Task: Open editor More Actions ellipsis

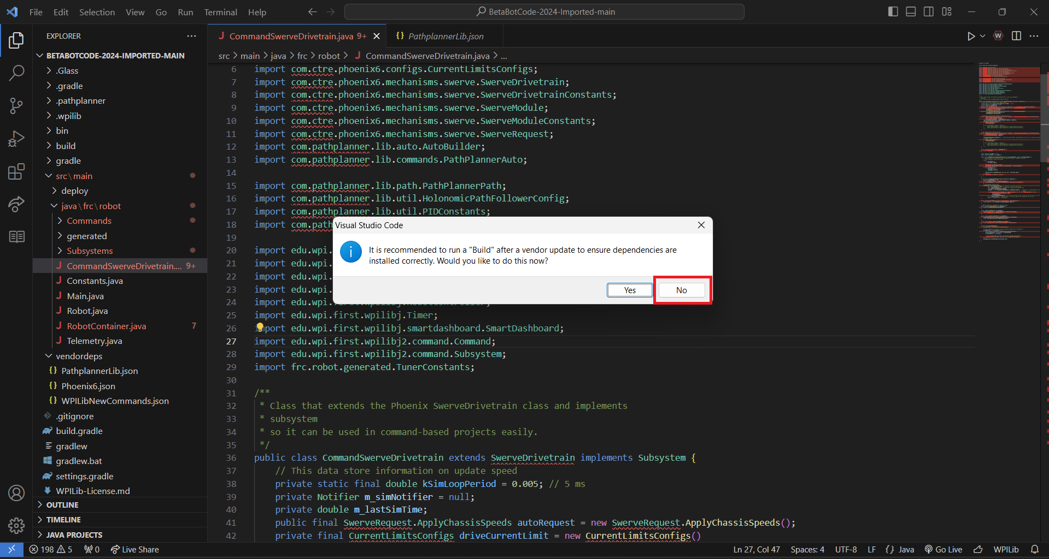Action: click(1034, 36)
